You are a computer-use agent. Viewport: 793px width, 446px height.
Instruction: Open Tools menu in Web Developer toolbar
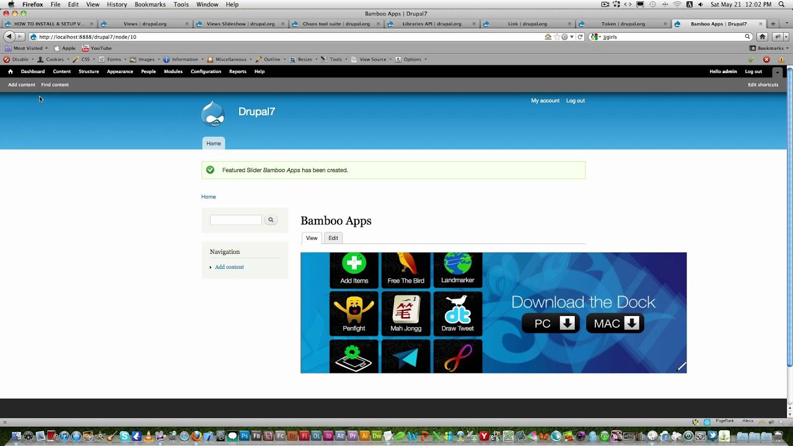[335, 59]
